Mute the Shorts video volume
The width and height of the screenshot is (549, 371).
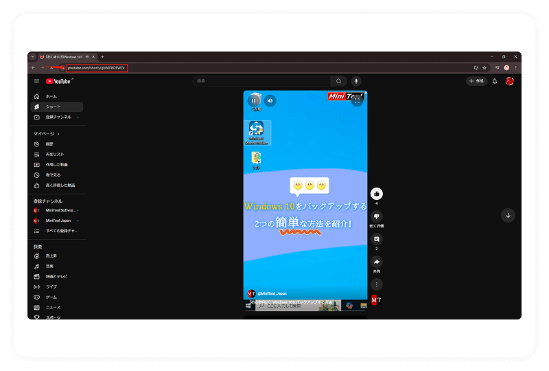click(x=270, y=100)
